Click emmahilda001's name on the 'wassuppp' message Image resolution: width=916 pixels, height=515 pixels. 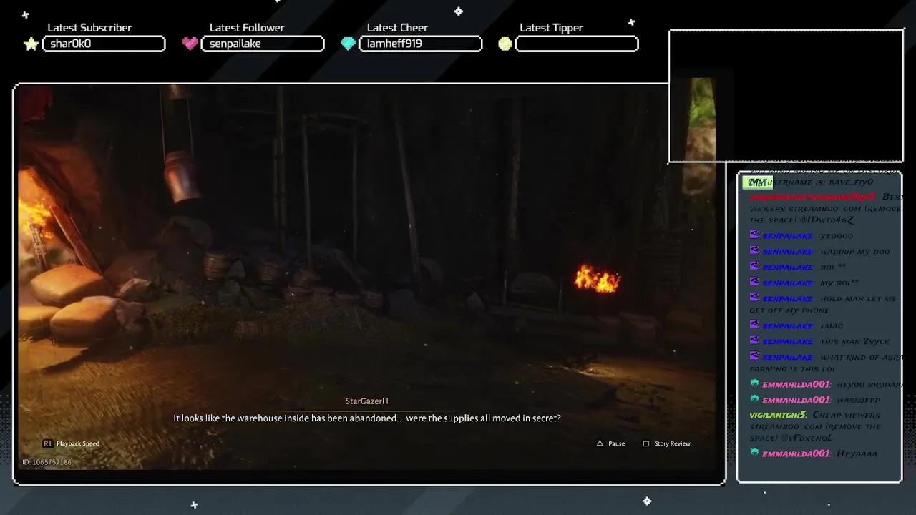point(796,400)
